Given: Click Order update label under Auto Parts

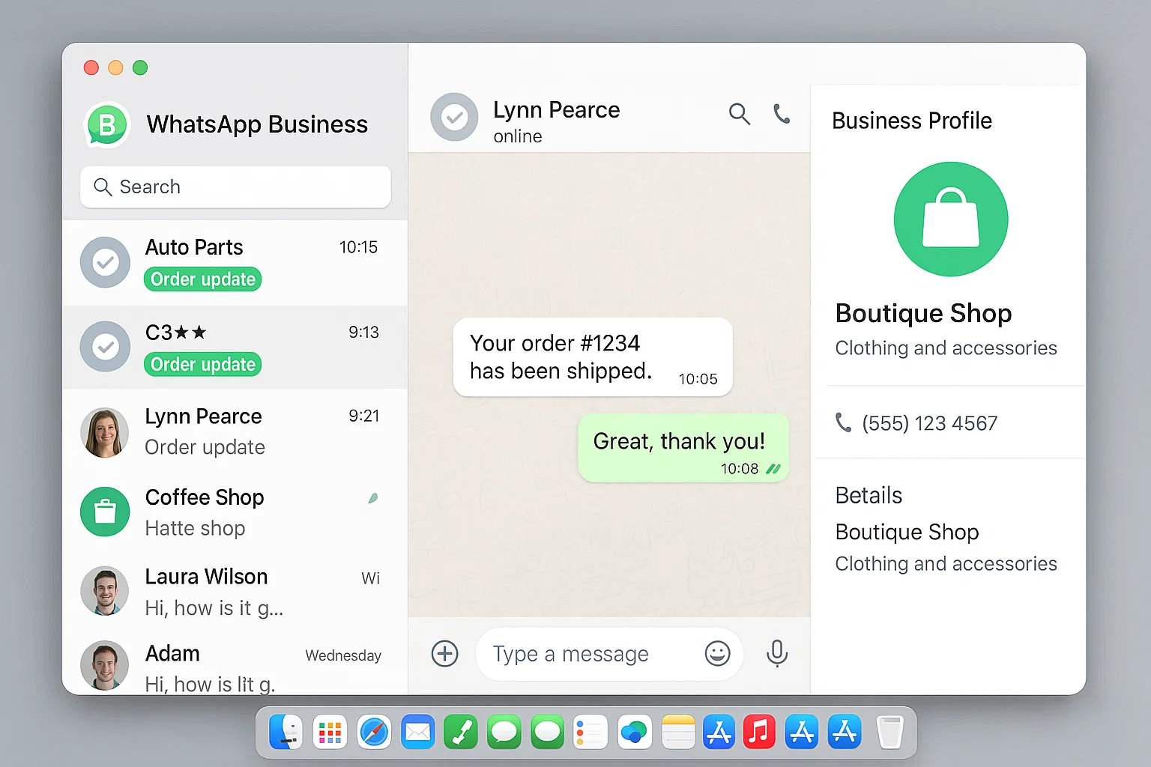Looking at the screenshot, I should click(202, 279).
